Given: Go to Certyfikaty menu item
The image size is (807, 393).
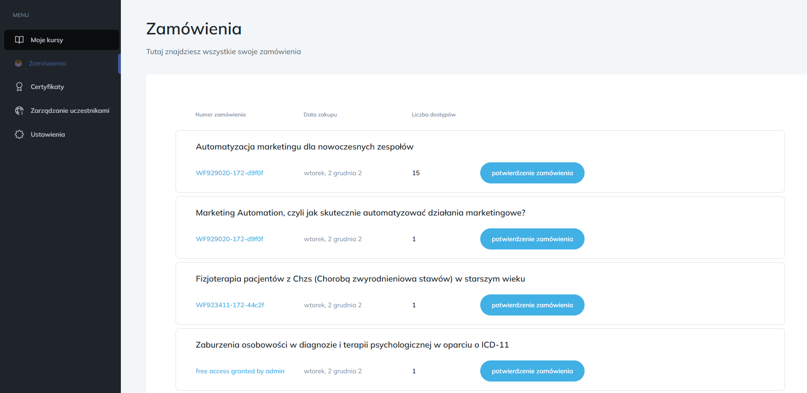Looking at the screenshot, I should [47, 87].
